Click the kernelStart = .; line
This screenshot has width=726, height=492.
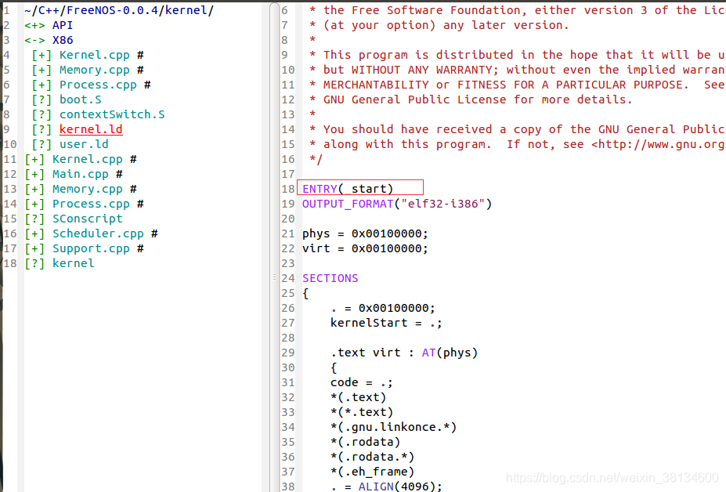coord(386,323)
